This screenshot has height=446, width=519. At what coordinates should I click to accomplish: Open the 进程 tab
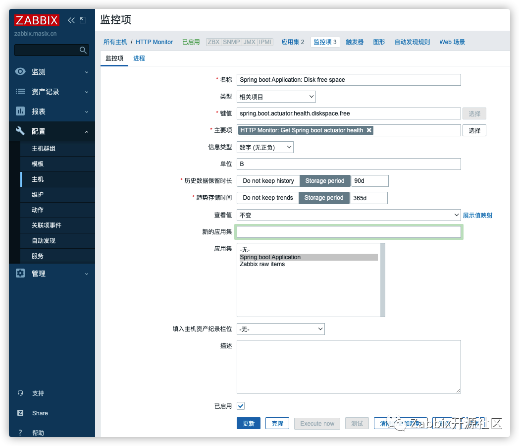point(139,58)
